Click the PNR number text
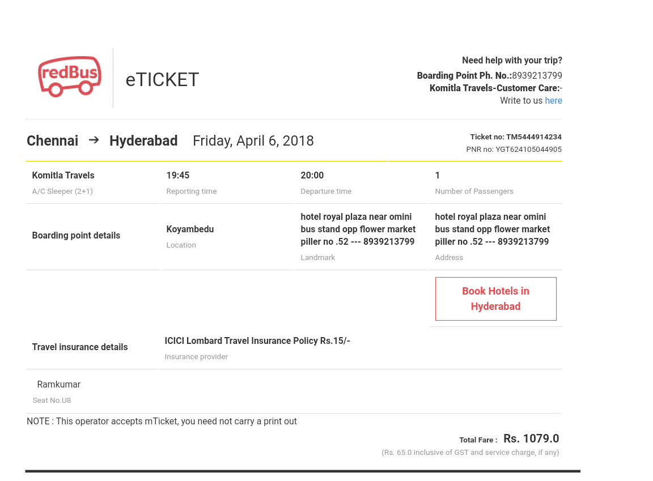This screenshot has width=653, height=481. (x=514, y=150)
